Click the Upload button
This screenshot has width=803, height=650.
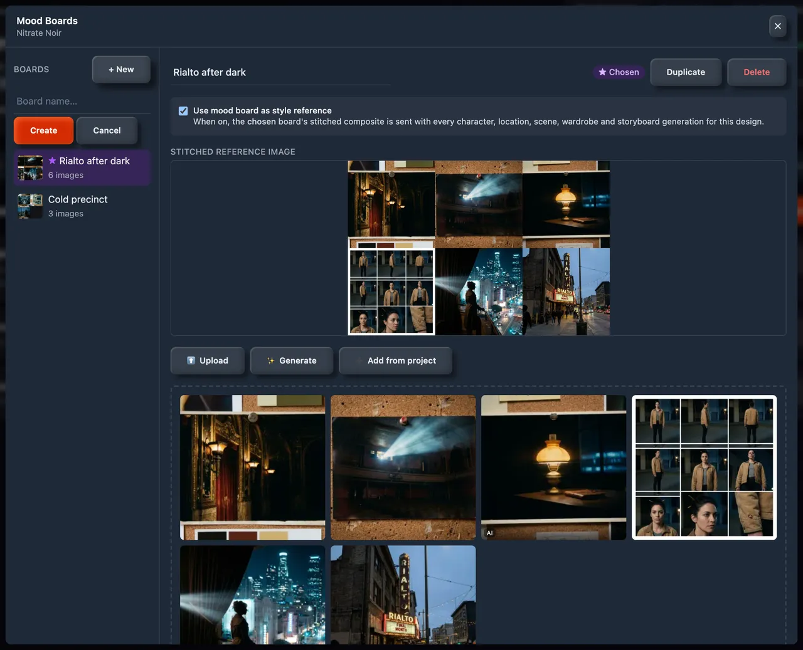[208, 360]
